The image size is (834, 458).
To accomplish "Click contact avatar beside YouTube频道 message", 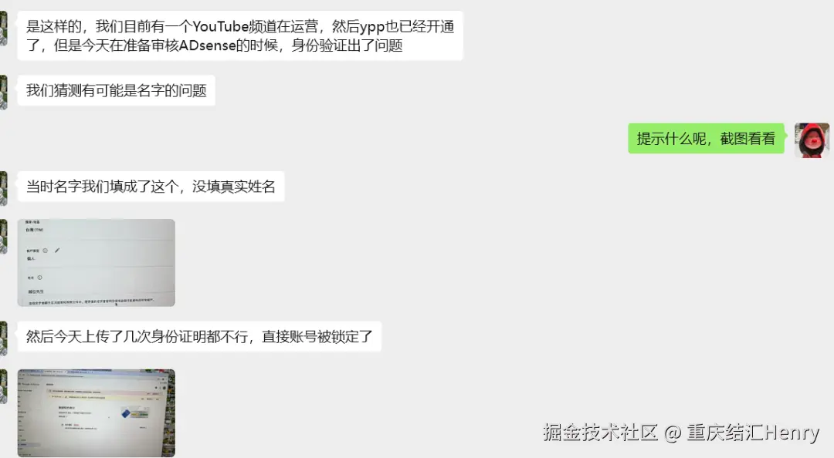I will pos(3,29).
